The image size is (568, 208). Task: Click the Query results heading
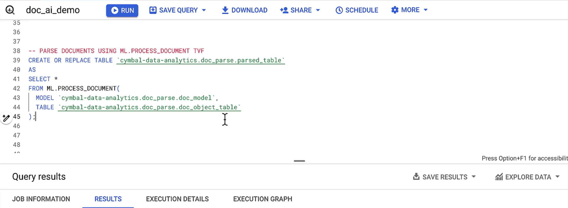coord(39,176)
